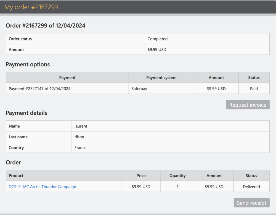276x215 pixels.
Task: Select the Saferpay payment system cell
Action: click(140, 89)
